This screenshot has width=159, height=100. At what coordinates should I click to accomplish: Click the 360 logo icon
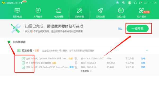[x=3, y=3]
